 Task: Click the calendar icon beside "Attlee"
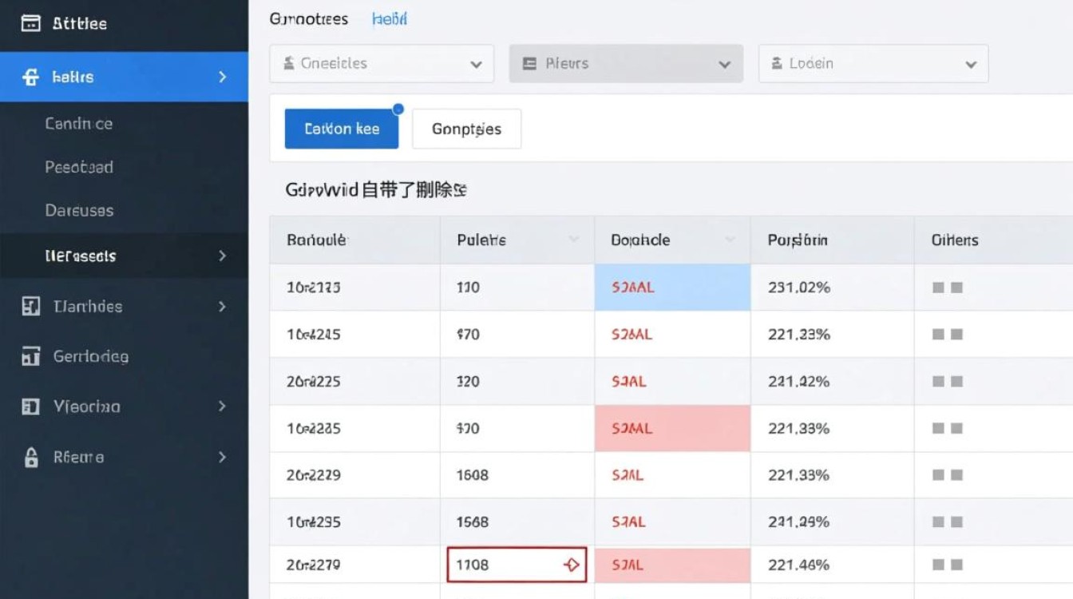[30, 22]
